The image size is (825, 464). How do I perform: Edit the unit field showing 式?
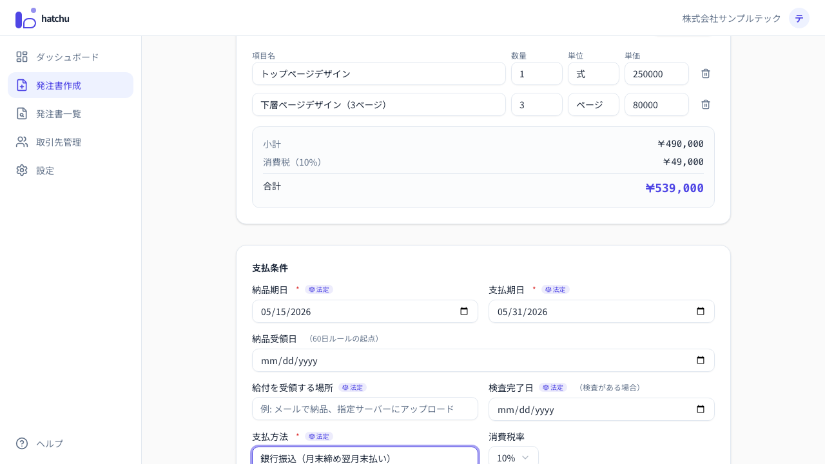coord(594,73)
